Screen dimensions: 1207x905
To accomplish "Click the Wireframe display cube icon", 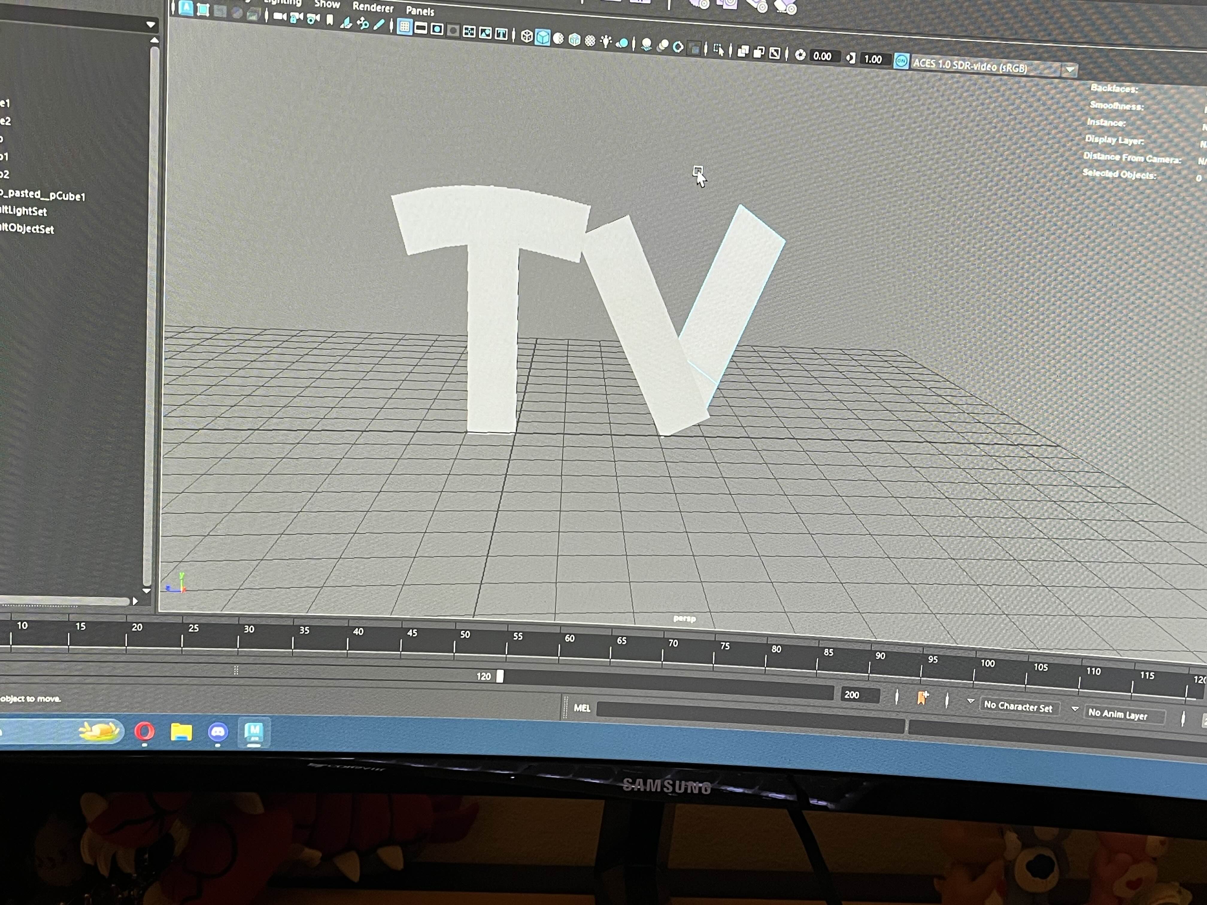I will point(527,36).
